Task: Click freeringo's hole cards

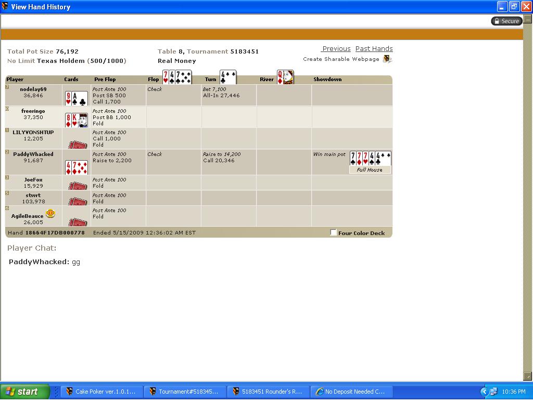Action: [x=76, y=120]
